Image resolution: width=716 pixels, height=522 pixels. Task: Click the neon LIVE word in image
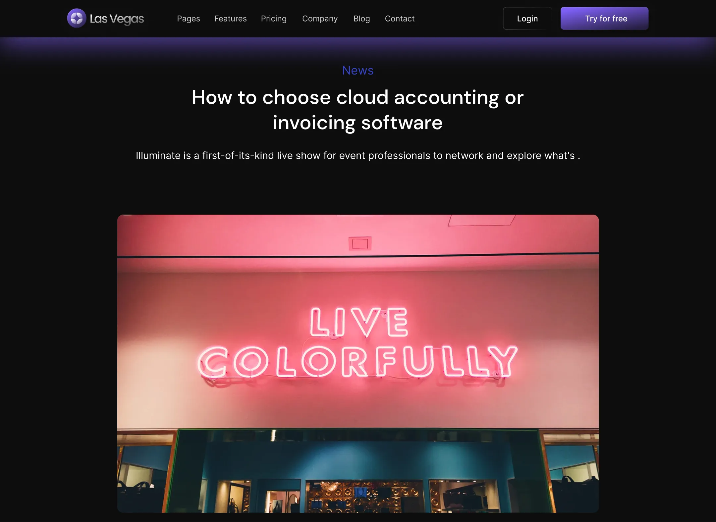pos(359,322)
